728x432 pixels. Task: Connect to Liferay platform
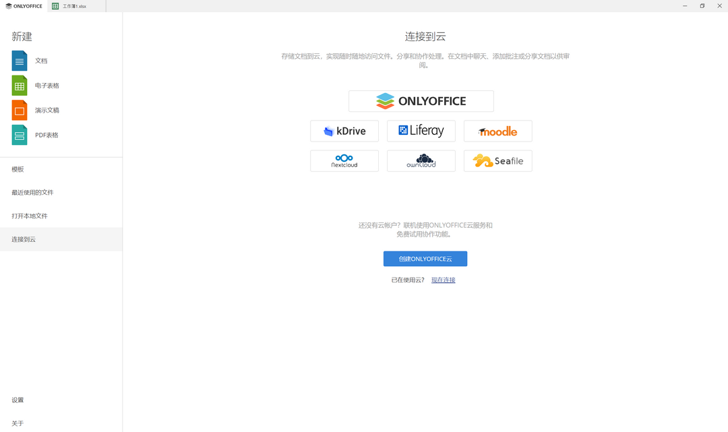(x=421, y=131)
